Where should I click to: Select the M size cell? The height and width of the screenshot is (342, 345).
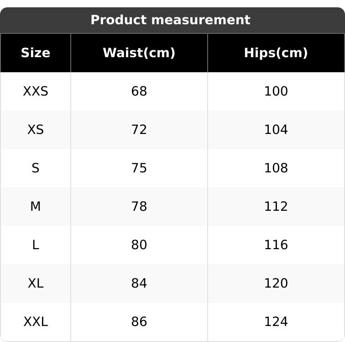(x=36, y=207)
